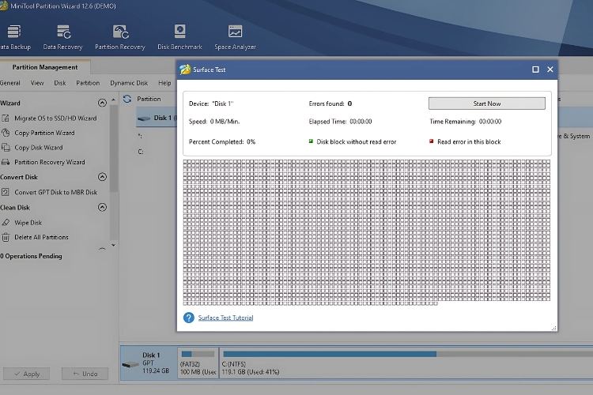The width and height of the screenshot is (593, 395).
Task: Open the Dynamic Disk menu
Action: coord(128,83)
